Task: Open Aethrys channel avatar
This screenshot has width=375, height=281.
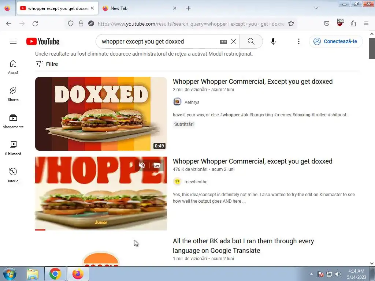Action: point(177,102)
